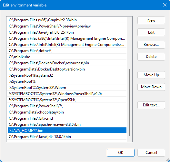Close the dialog with the X icon
Viewport: 170px width, 162px height.
165,5
